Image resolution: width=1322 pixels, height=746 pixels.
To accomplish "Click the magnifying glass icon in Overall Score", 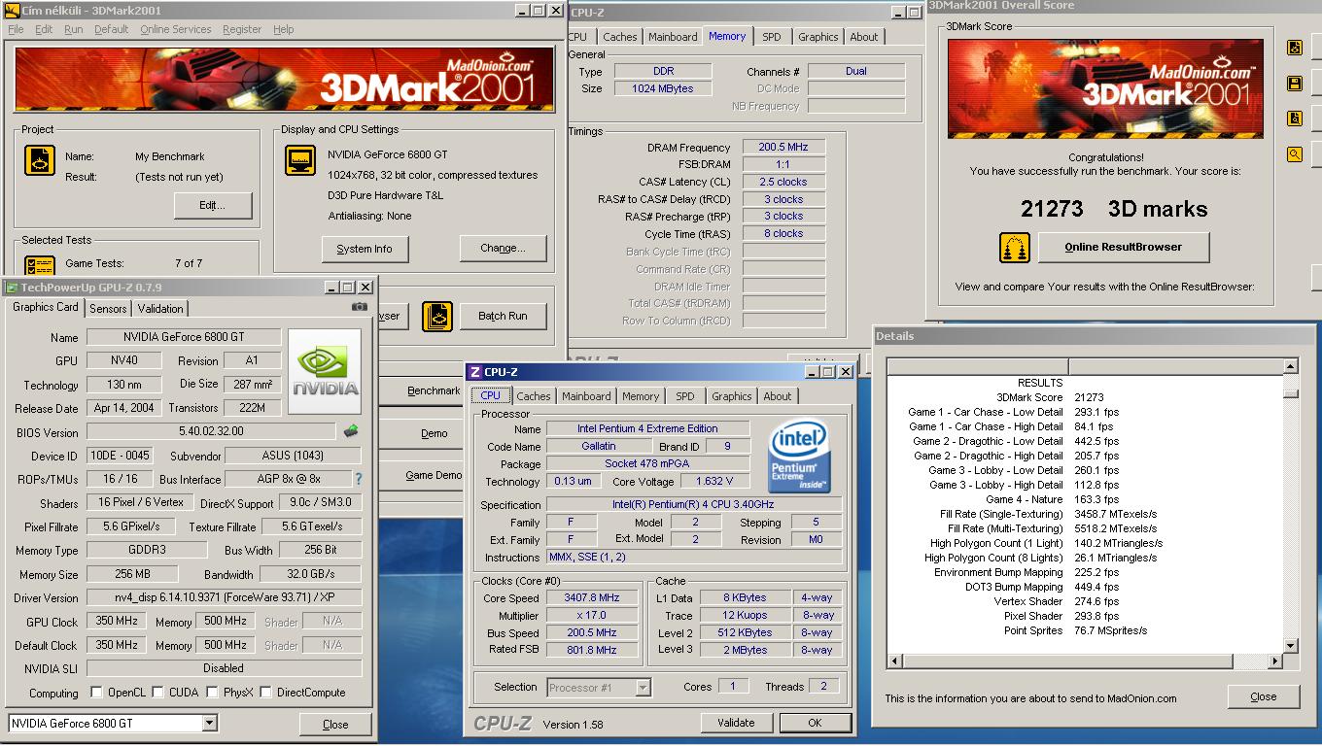I will [x=1295, y=153].
